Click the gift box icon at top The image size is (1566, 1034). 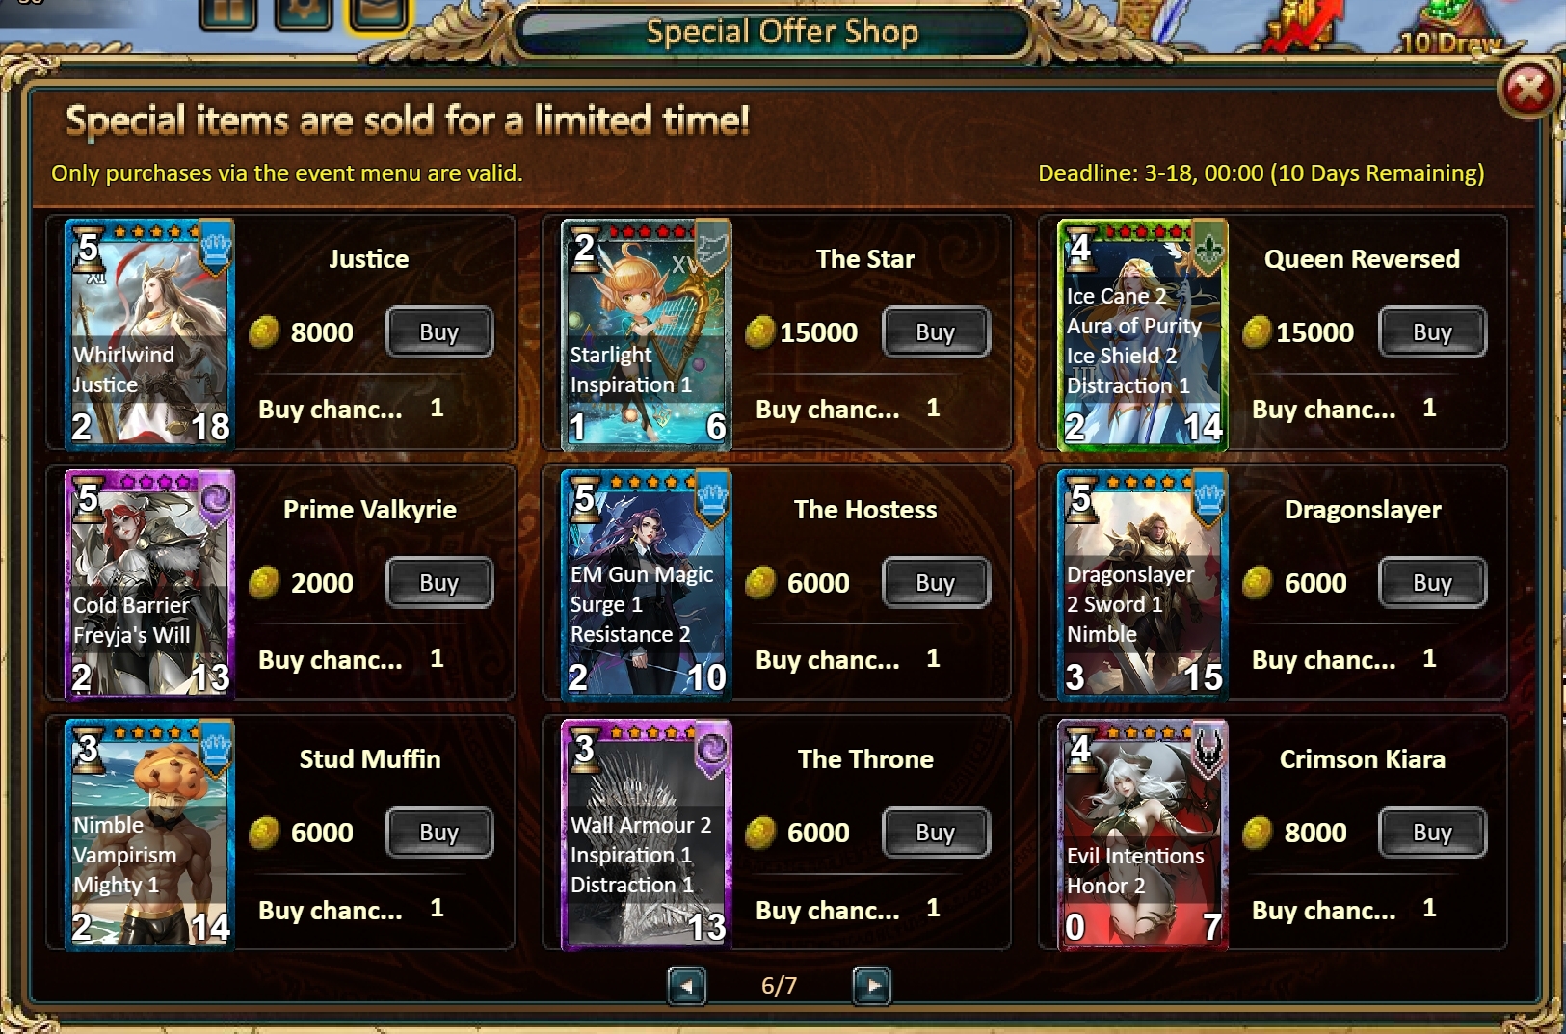228,13
